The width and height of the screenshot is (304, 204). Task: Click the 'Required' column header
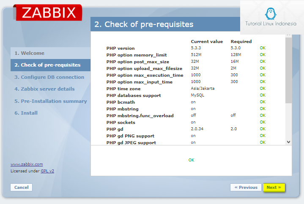[241, 42]
